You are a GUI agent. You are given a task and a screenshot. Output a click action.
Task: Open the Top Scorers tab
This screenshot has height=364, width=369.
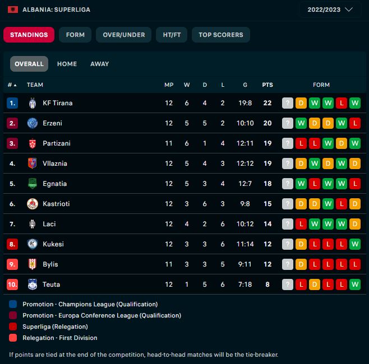point(221,35)
